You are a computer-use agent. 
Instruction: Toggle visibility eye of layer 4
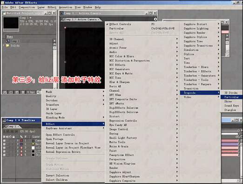click(4, 151)
